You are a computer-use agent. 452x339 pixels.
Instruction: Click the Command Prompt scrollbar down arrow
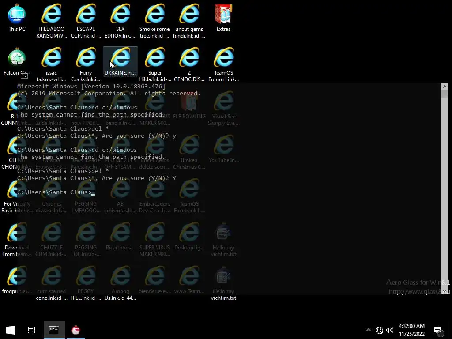(444, 291)
